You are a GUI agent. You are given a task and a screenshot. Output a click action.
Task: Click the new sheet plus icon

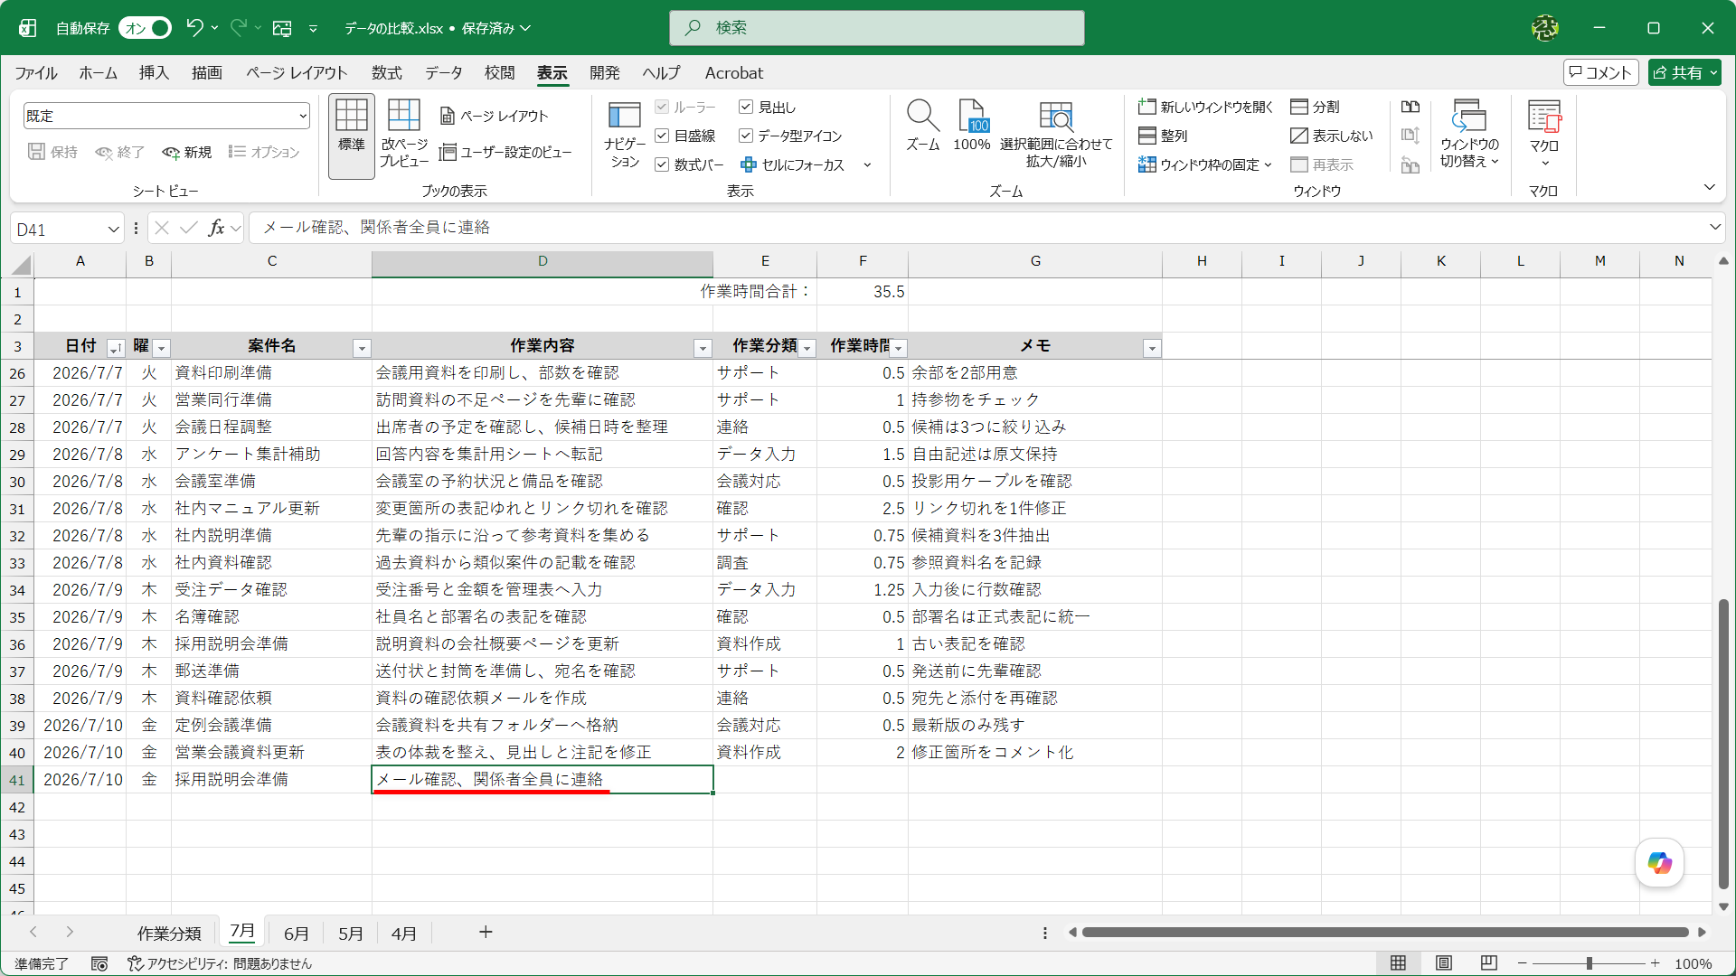(486, 932)
